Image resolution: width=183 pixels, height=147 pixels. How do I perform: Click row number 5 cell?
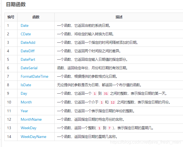11,60
